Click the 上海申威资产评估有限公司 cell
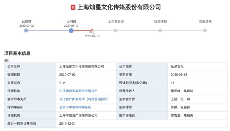The width and height of the screenshot is (230, 131). [86, 116]
